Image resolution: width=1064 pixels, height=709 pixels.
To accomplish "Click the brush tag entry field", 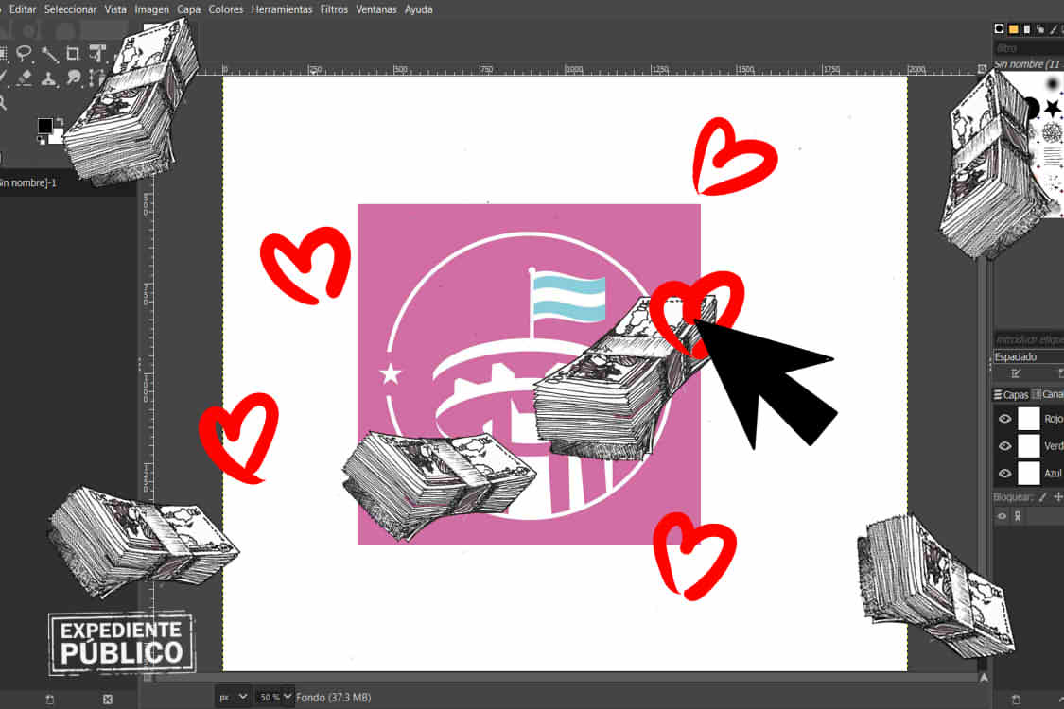I will click(x=1028, y=338).
